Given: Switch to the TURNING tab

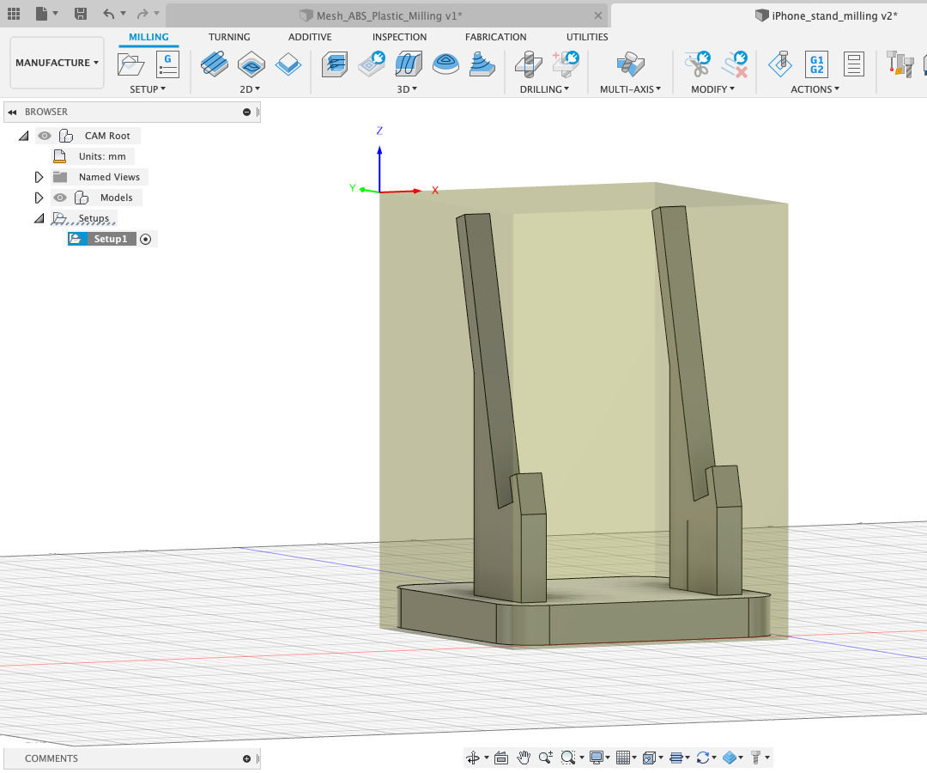Looking at the screenshot, I should 229,37.
